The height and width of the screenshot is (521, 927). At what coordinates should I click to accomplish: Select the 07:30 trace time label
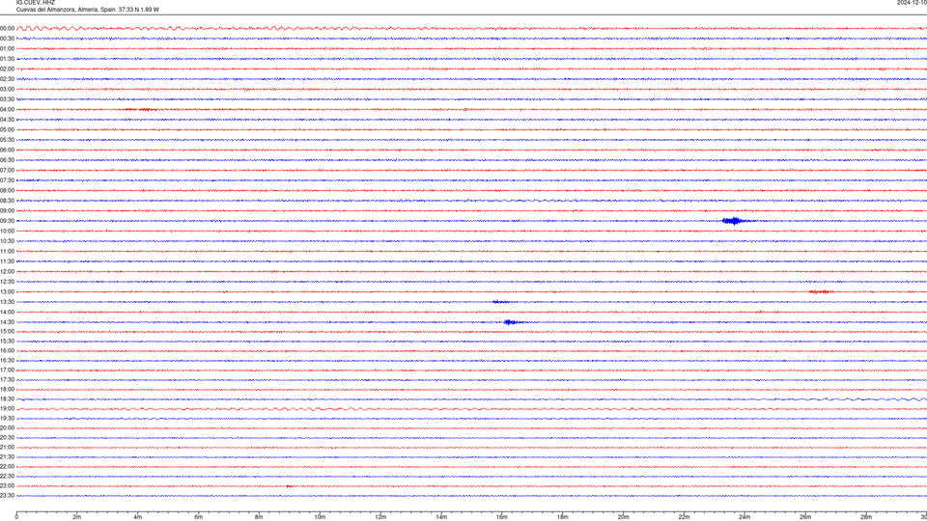pos(7,180)
